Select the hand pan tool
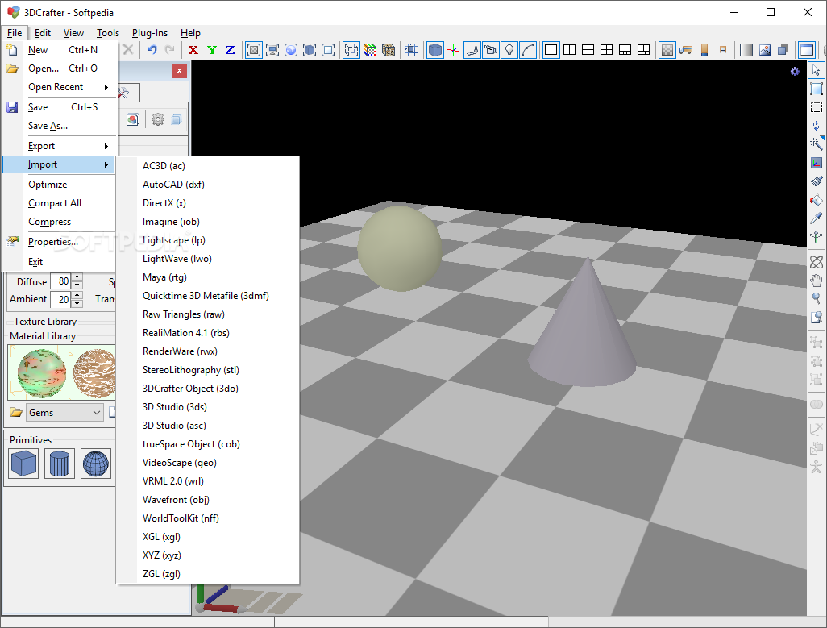This screenshot has height=628, width=827. 816,280
